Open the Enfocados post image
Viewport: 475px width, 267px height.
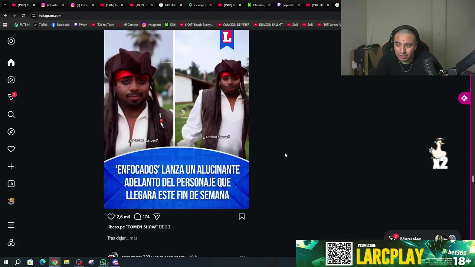coord(176,119)
